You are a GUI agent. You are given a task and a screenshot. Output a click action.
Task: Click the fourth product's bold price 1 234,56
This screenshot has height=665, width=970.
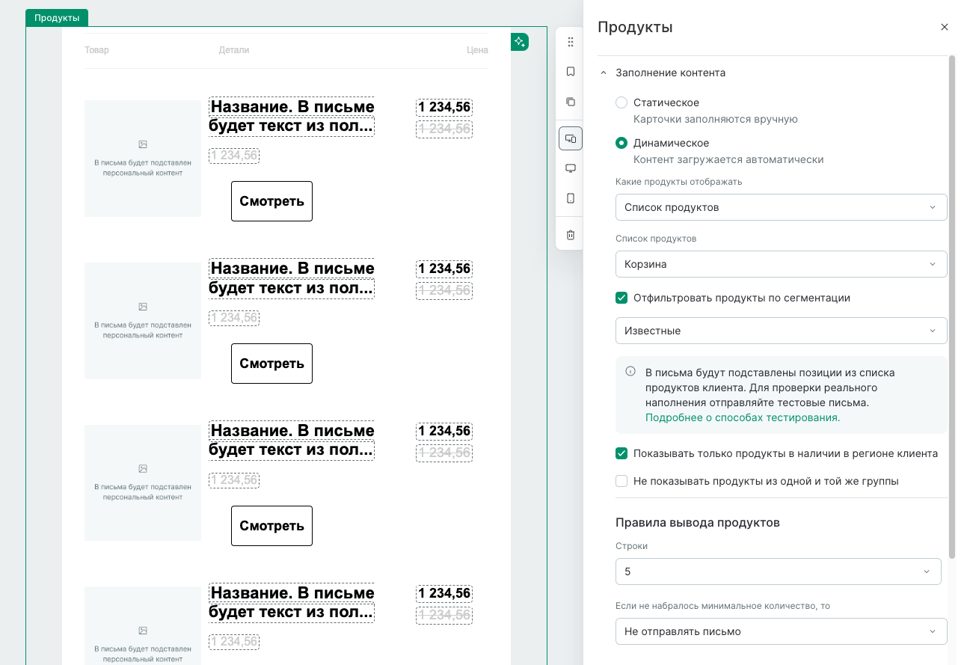click(444, 593)
